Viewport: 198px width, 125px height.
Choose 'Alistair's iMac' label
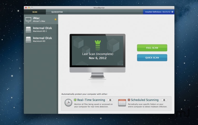tap(39, 21)
